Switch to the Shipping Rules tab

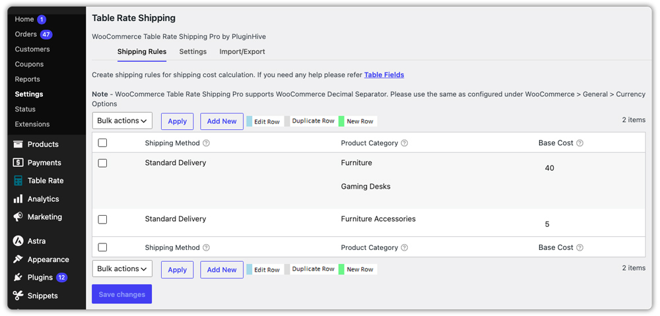coord(142,51)
